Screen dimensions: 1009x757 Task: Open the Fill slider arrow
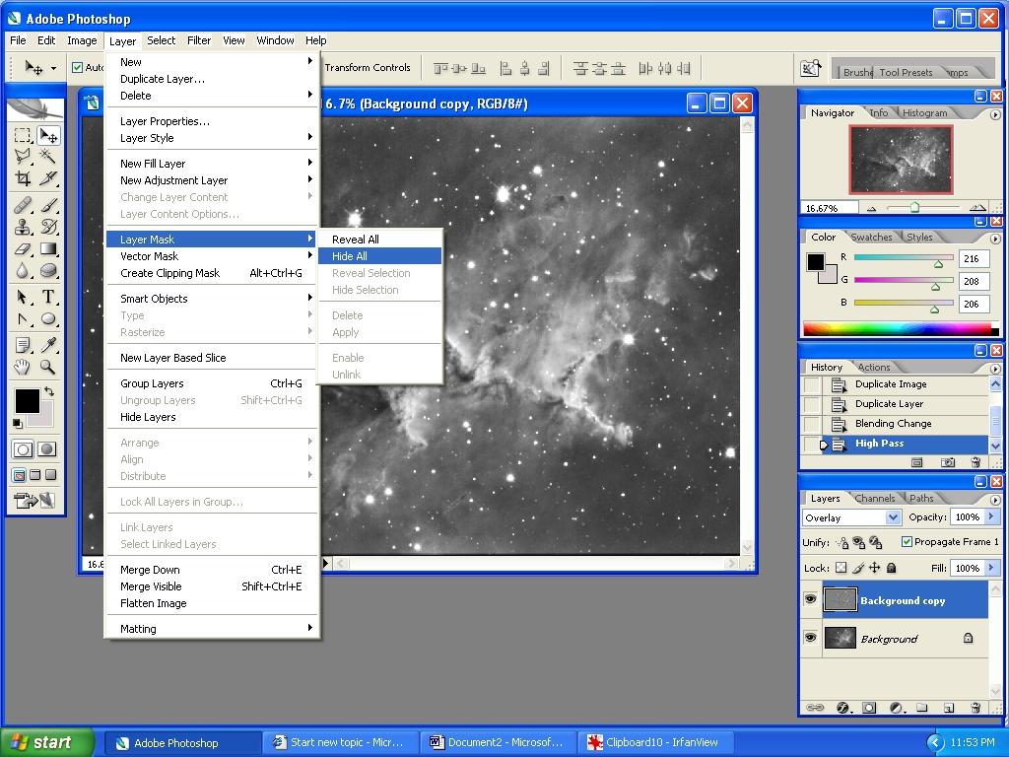pyautogui.click(x=991, y=568)
